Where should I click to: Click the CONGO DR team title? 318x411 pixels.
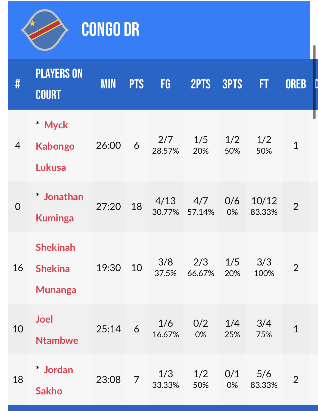tap(110, 29)
